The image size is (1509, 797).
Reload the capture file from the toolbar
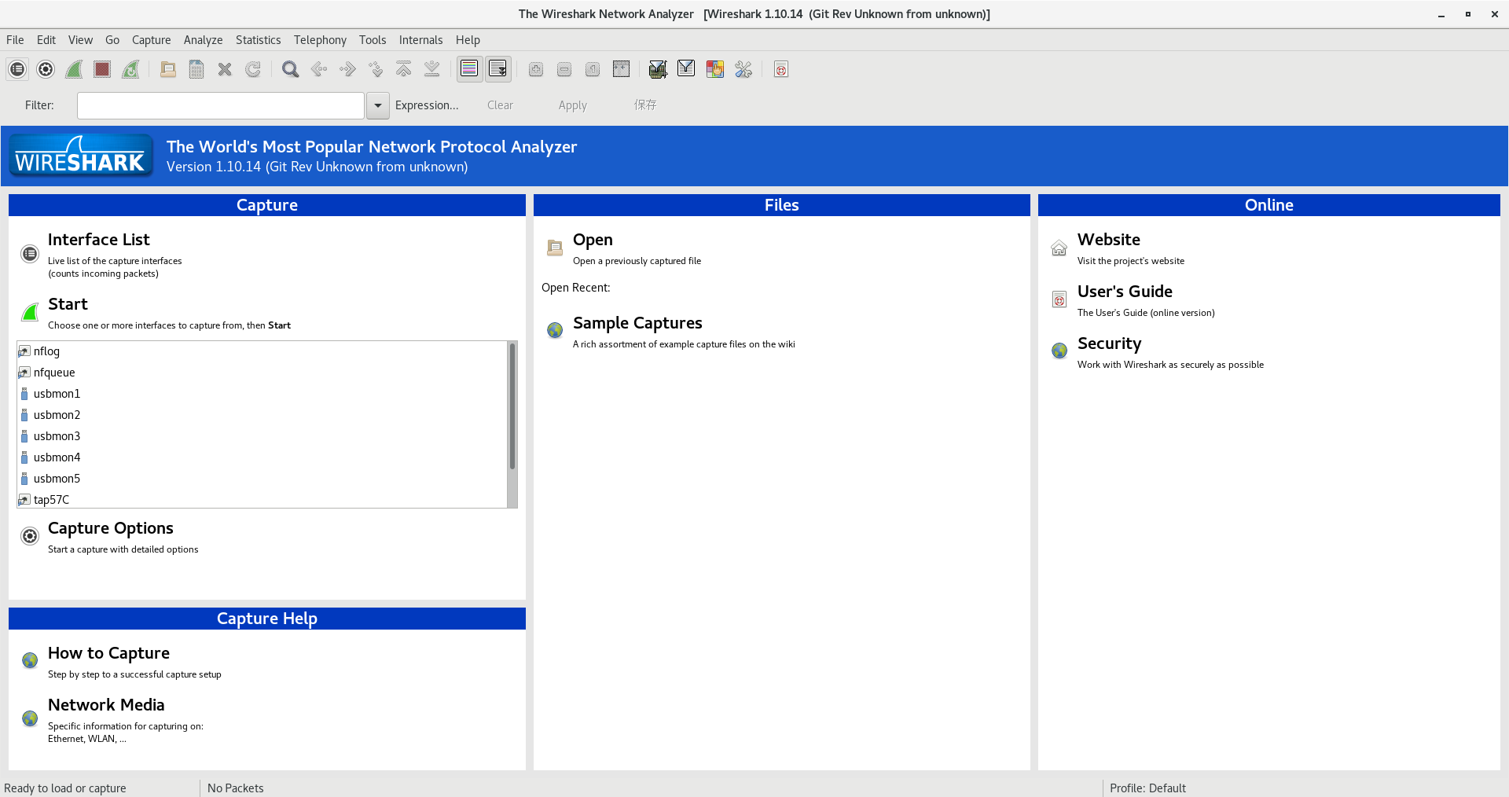coord(253,69)
